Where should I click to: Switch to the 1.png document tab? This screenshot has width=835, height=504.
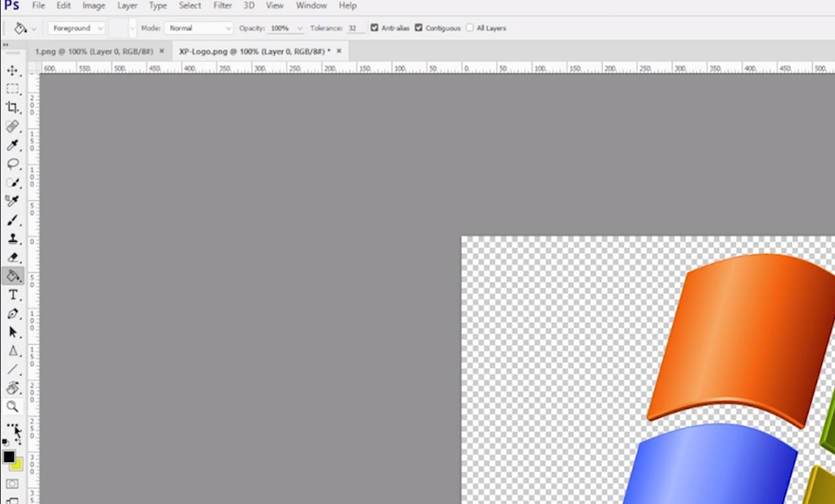[x=93, y=51]
